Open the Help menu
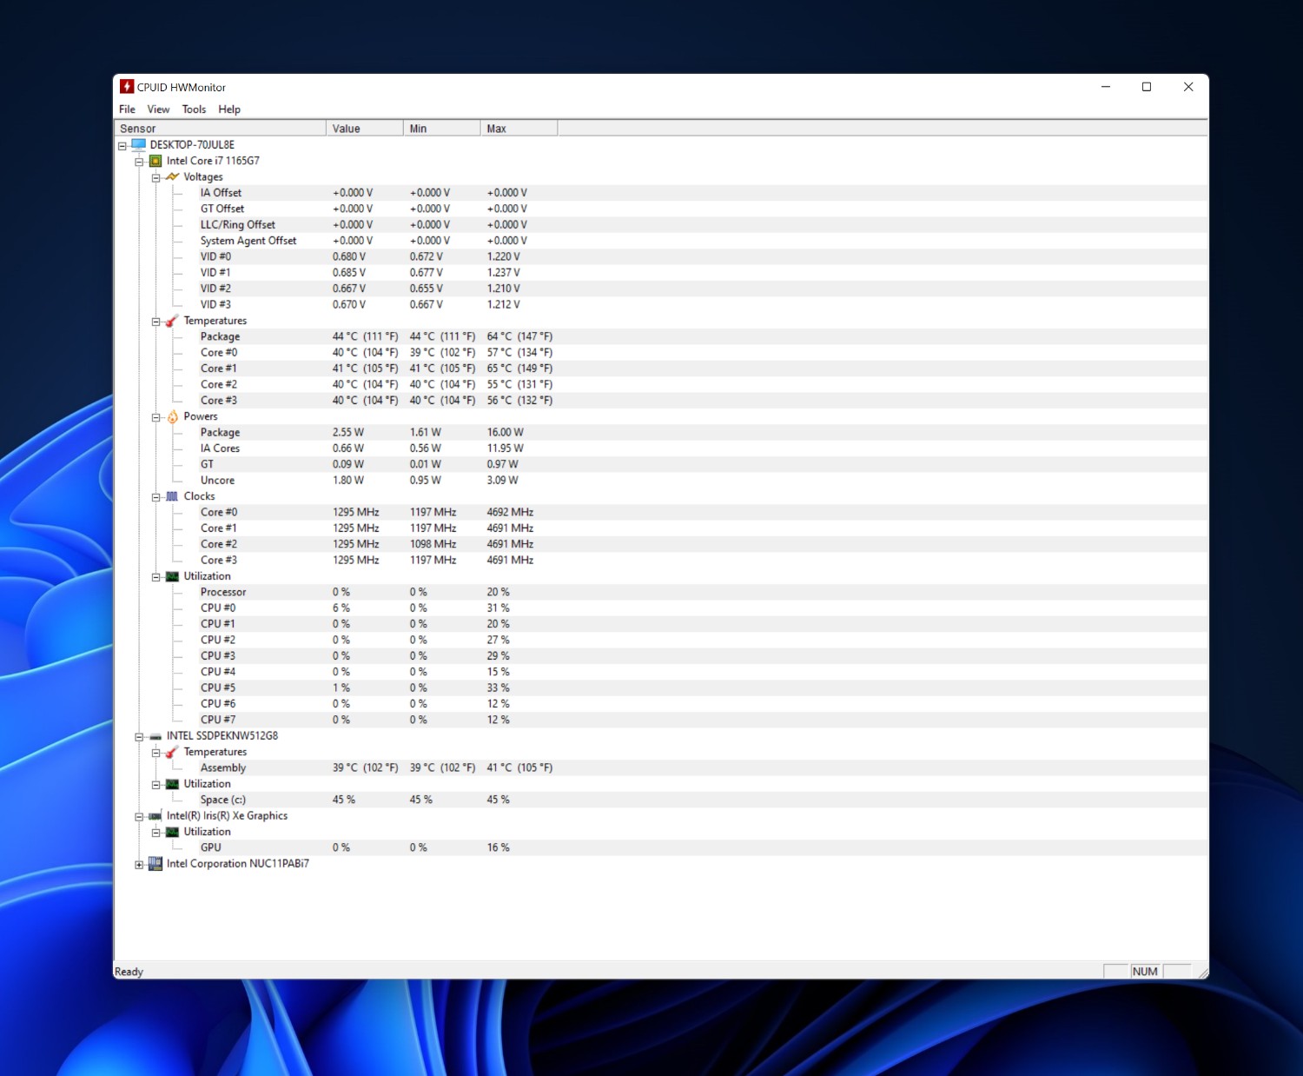This screenshot has width=1303, height=1076. [229, 110]
